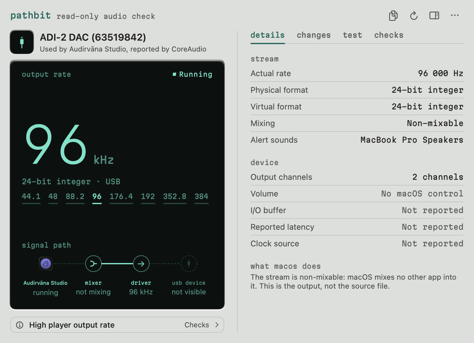Click the ADI-2 DAC (63519842) device title
Screen dimensions: 474x343
tap(93, 37)
